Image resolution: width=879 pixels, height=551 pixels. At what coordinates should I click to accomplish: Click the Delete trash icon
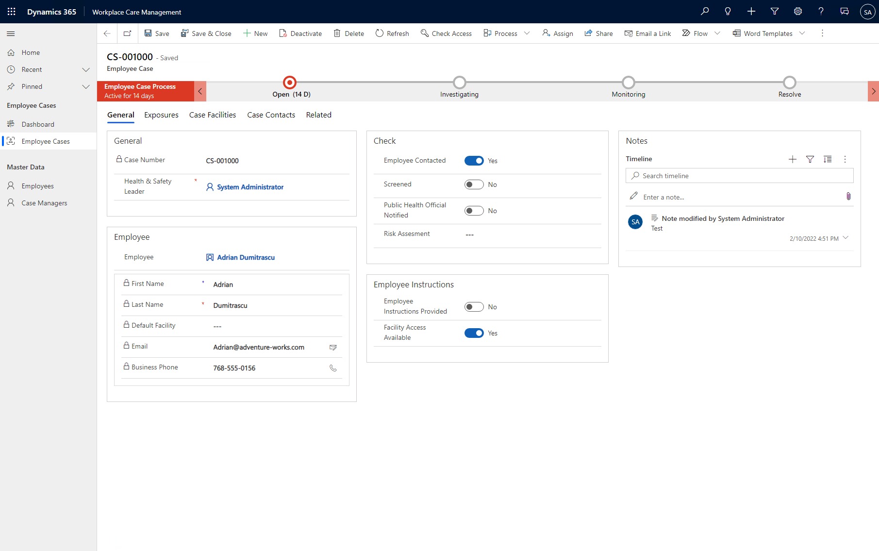(337, 33)
